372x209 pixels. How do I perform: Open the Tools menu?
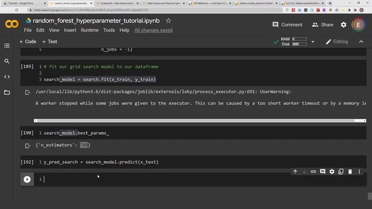[109, 30]
